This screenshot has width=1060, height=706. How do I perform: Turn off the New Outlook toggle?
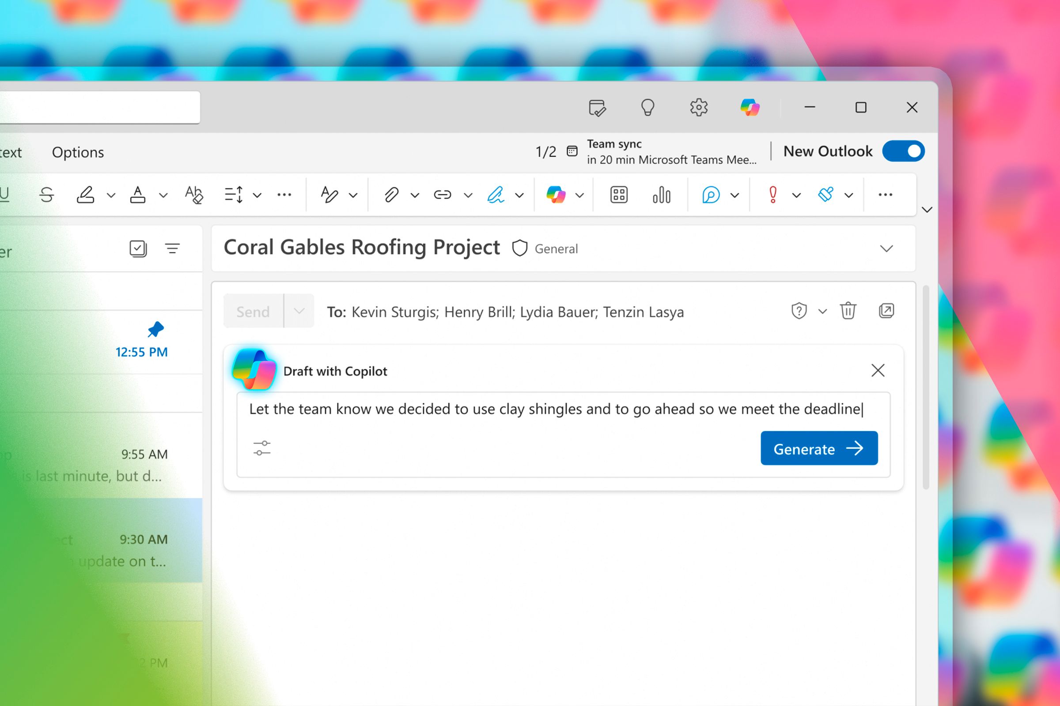tap(903, 151)
